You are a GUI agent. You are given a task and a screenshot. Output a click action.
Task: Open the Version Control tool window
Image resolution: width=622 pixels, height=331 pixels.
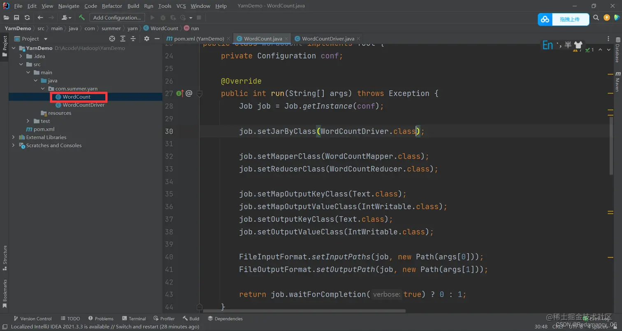32,319
